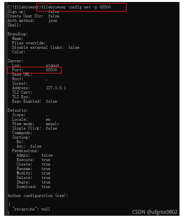Click the Log stdout value
The image size is (182, 218).
point(53,65)
